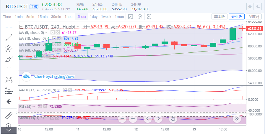Viewport: 265px width, 134px height.
Task: Select the 1mon interval
Action: [119, 17]
